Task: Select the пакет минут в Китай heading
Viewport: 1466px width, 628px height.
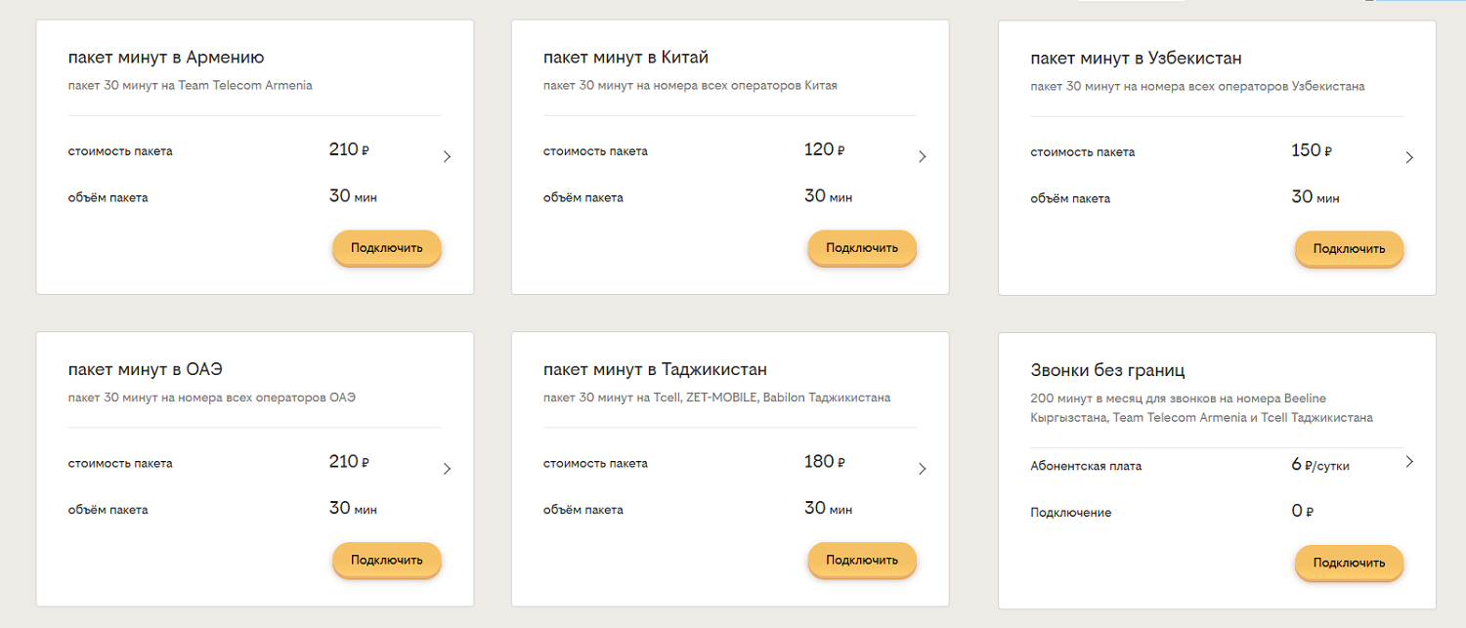Action: pyautogui.click(x=625, y=58)
